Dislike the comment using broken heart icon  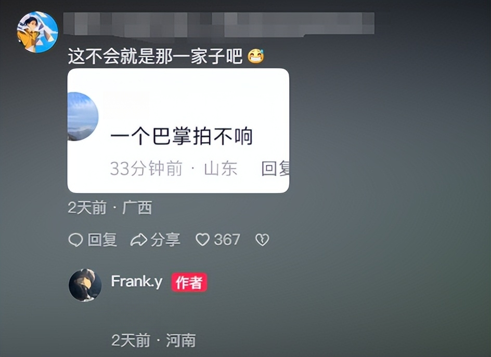click(262, 240)
